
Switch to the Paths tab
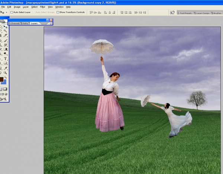pyautogui.click(x=25, y=23)
